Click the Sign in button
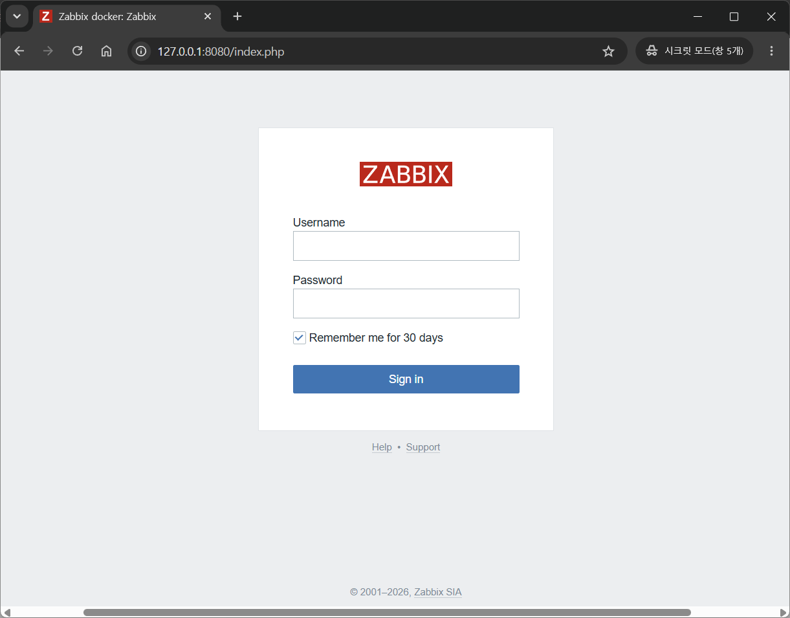Screen dimensions: 790x618 pos(406,379)
